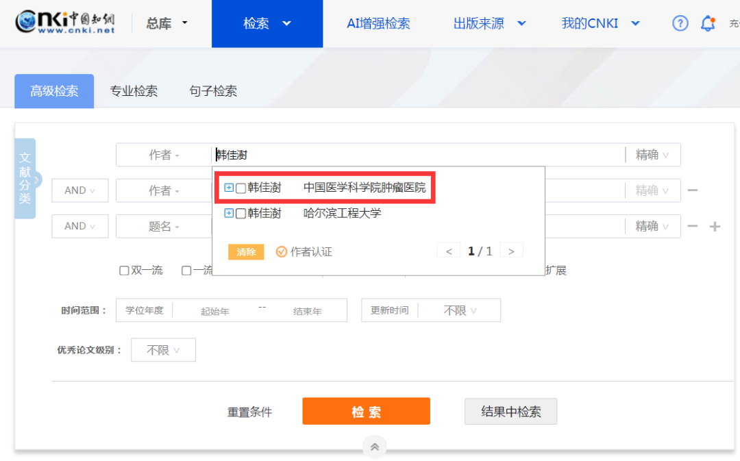Click the orange 检索 button
Viewport: 740px width, 461px height.
366,411
